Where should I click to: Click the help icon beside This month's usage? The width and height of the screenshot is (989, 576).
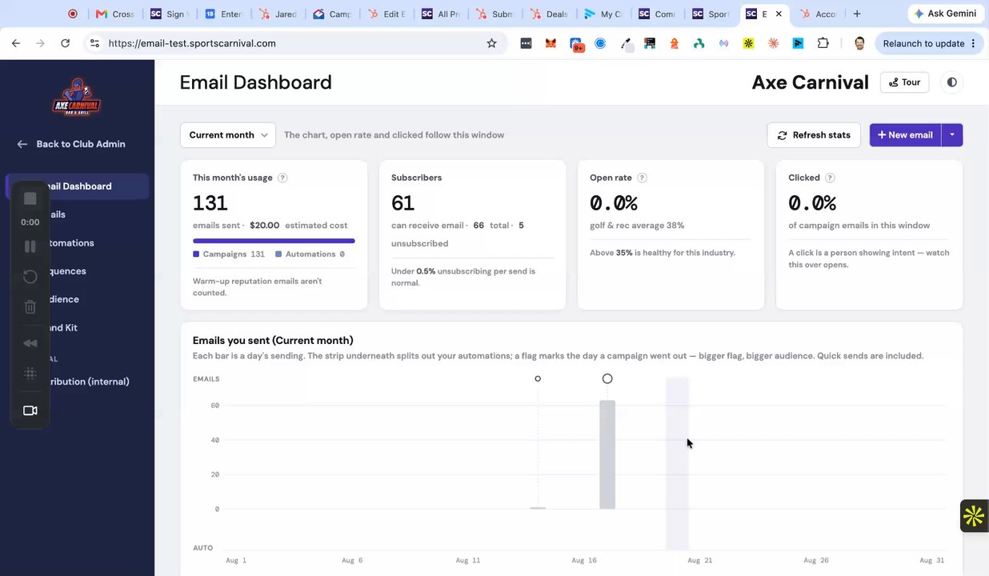(282, 178)
